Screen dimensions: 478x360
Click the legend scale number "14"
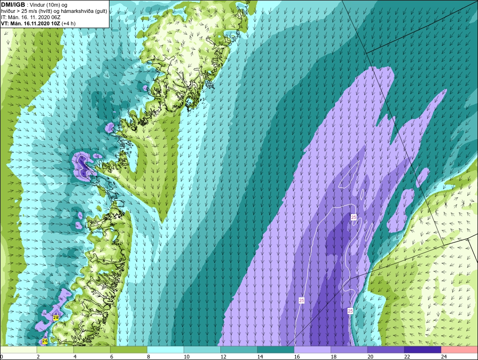pyautogui.click(x=260, y=357)
